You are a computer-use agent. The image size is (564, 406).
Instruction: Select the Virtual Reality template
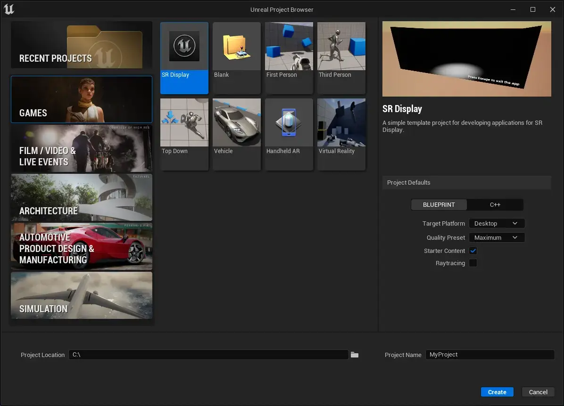[x=341, y=123]
